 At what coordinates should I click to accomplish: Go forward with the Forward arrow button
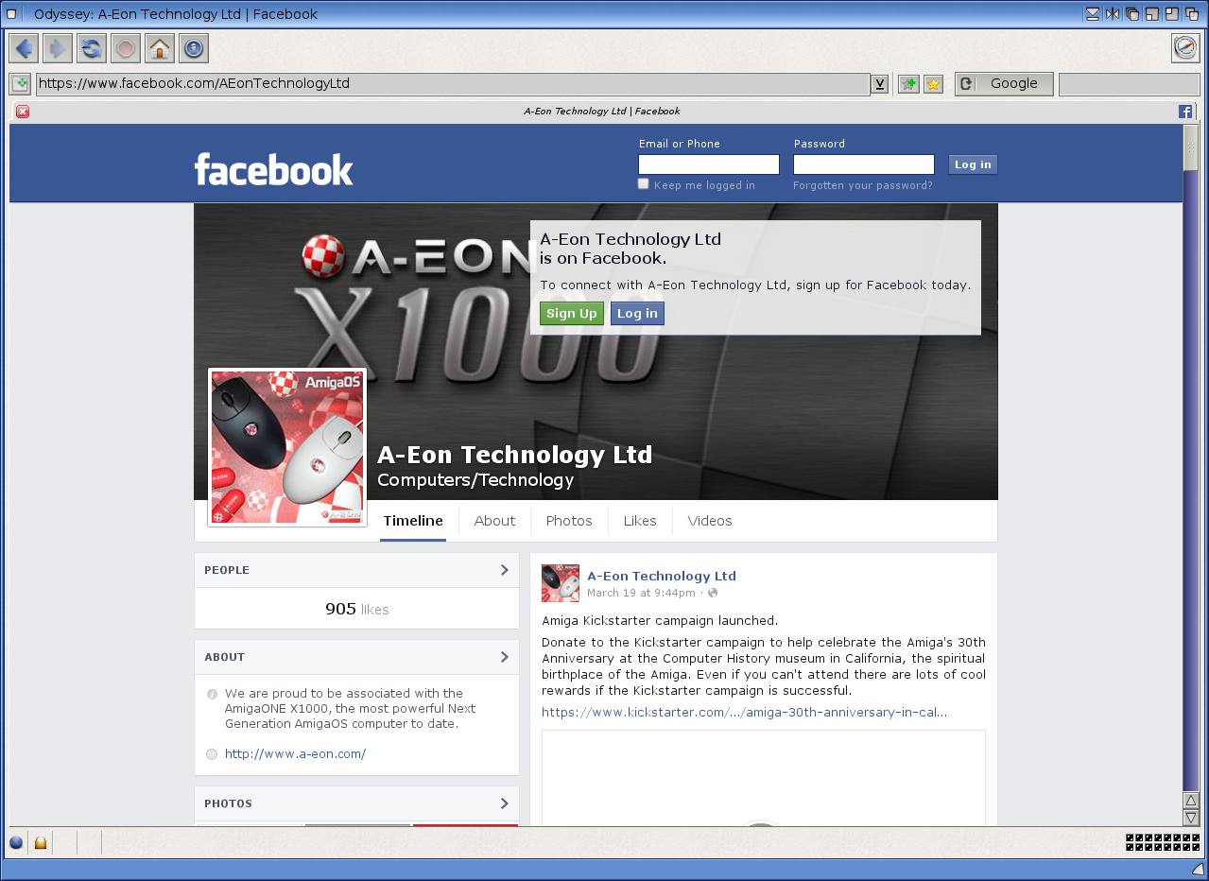click(x=58, y=48)
